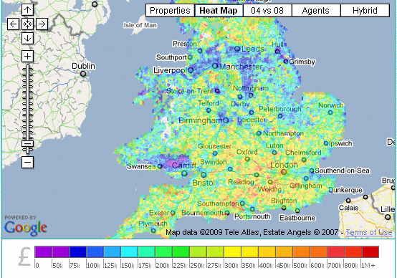The image size is (397, 278).
Task: Click the green 200k legend swatch
Action: click(163, 252)
